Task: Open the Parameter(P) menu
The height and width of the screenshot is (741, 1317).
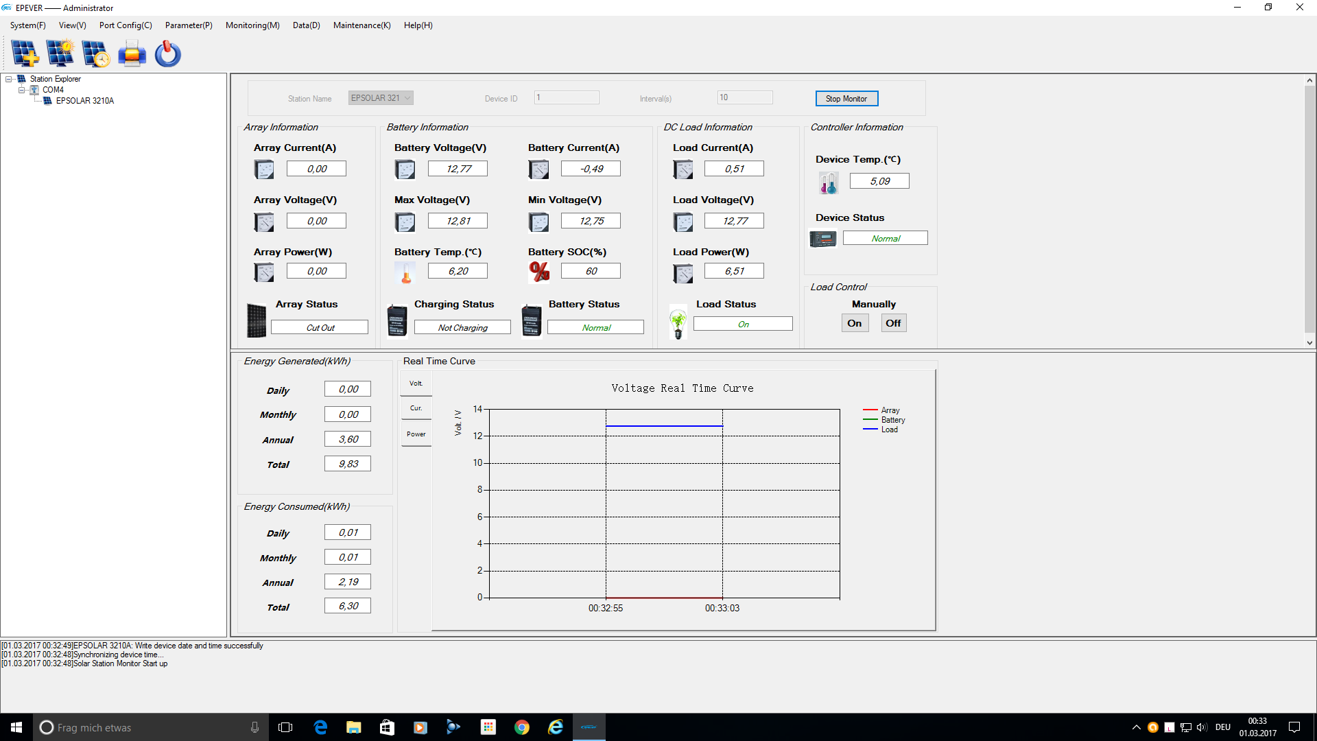Action: pyautogui.click(x=189, y=25)
